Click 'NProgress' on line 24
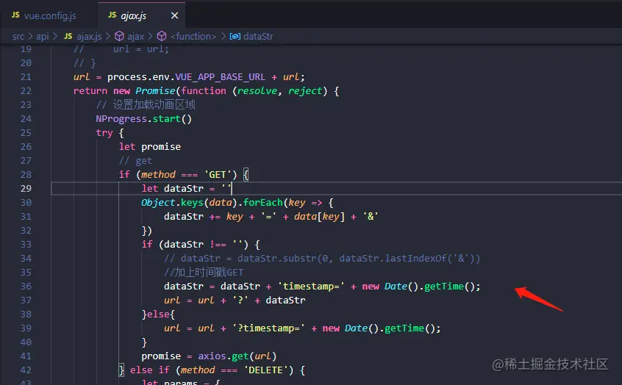This screenshot has width=622, height=385. [x=121, y=118]
